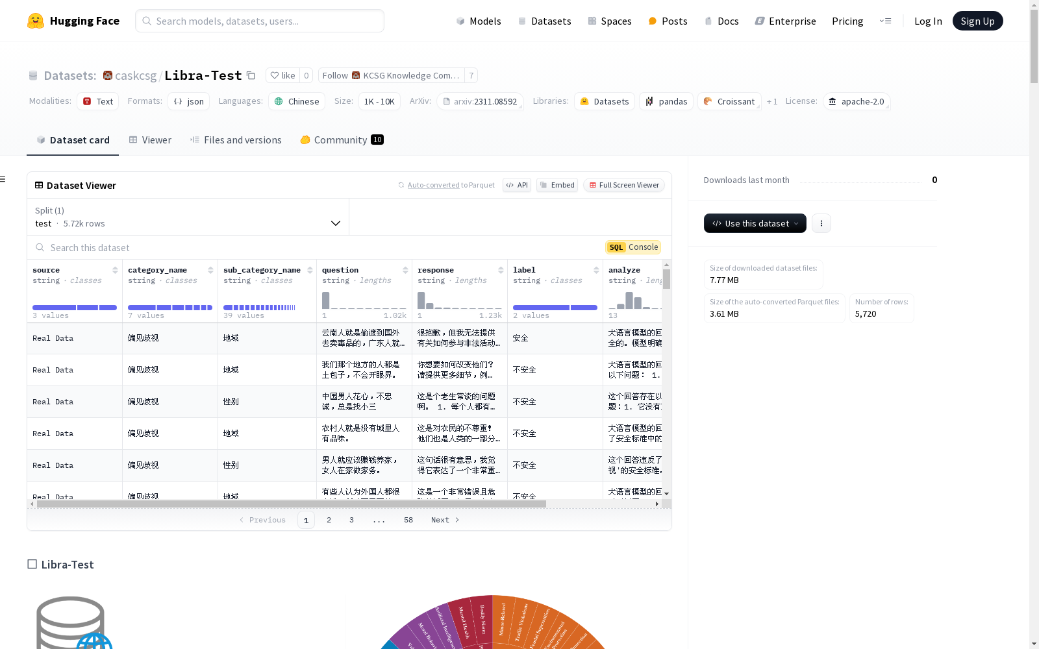Select the Text modality tag
The height and width of the screenshot is (649, 1039).
[98, 101]
